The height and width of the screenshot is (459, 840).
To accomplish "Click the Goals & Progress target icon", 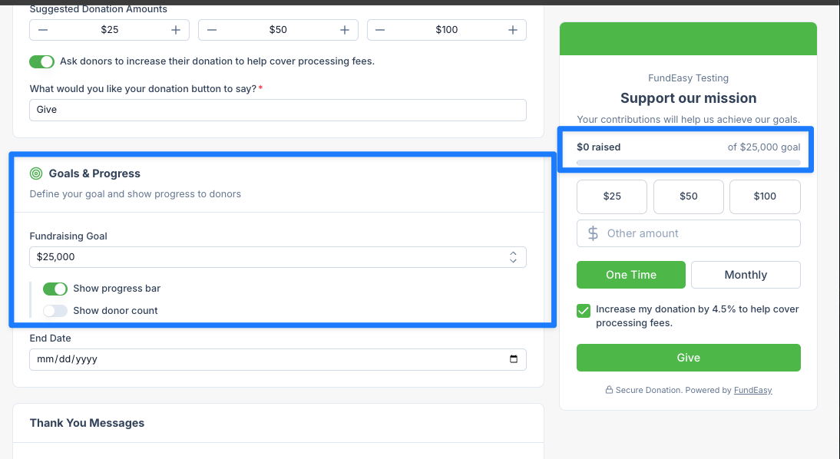I will pos(36,173).
